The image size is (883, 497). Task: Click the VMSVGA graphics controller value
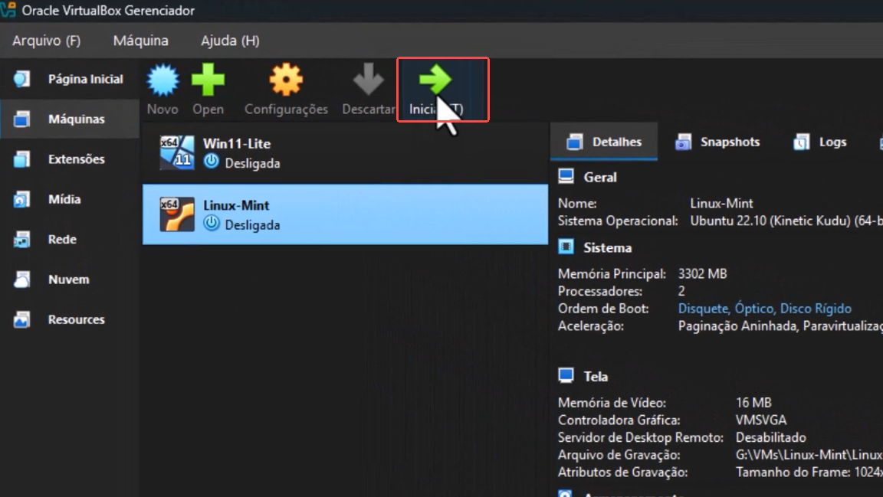pos(761,420)
